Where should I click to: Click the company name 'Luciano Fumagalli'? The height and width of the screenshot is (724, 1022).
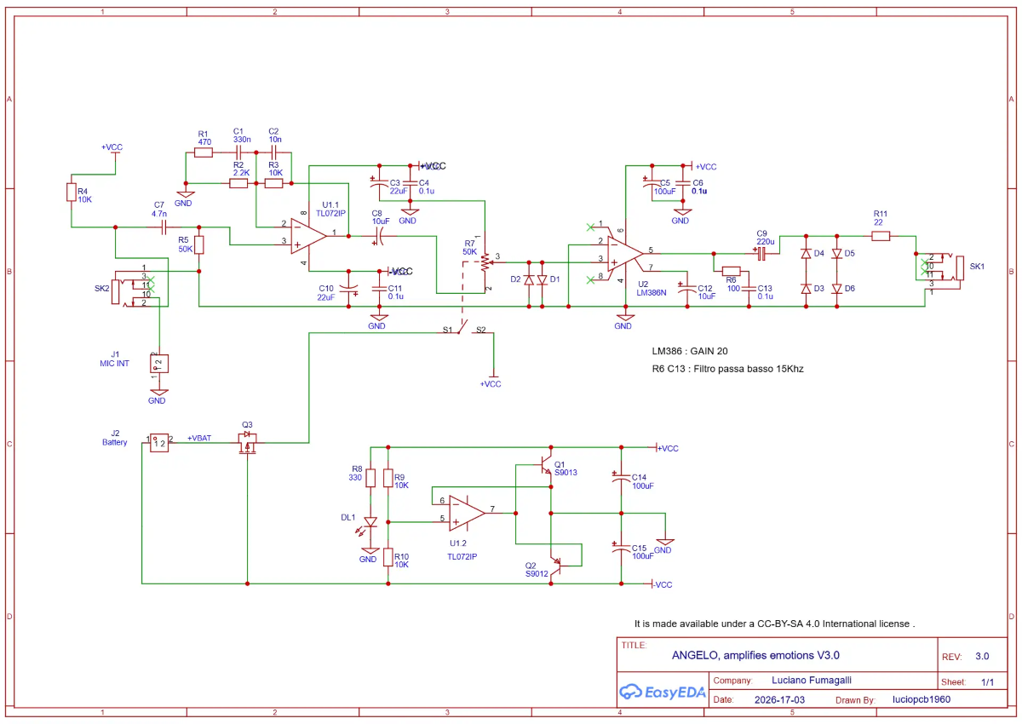812,681
